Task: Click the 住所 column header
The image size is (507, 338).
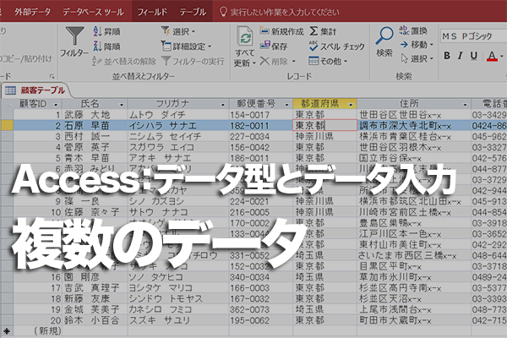Action: [x=414, y=104]
